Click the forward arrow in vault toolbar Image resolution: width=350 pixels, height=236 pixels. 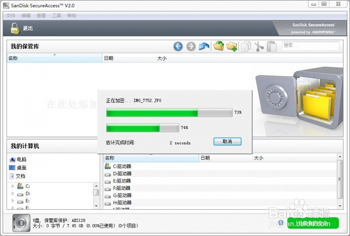coord(191,46)
